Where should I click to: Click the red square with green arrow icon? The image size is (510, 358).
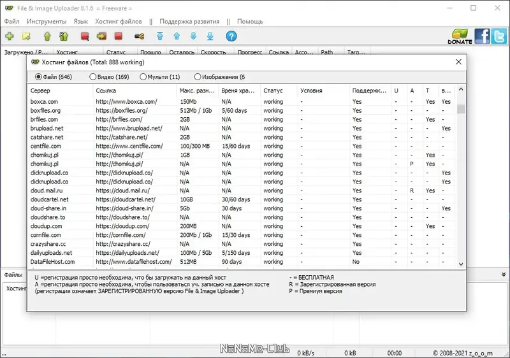[101, 36]
